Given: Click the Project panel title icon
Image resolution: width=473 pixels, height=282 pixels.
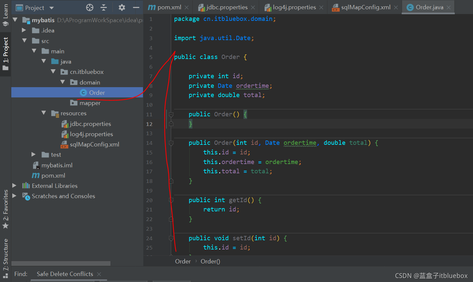Looking at the screenshot, I should coord(20,8).
